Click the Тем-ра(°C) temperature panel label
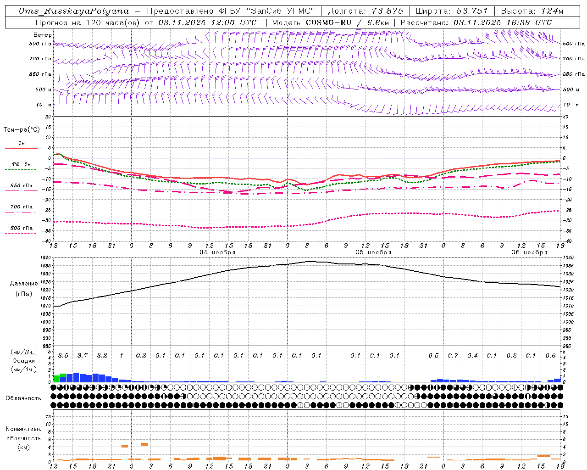The width and height of the screenshot is (587, 470). [22, 130]
